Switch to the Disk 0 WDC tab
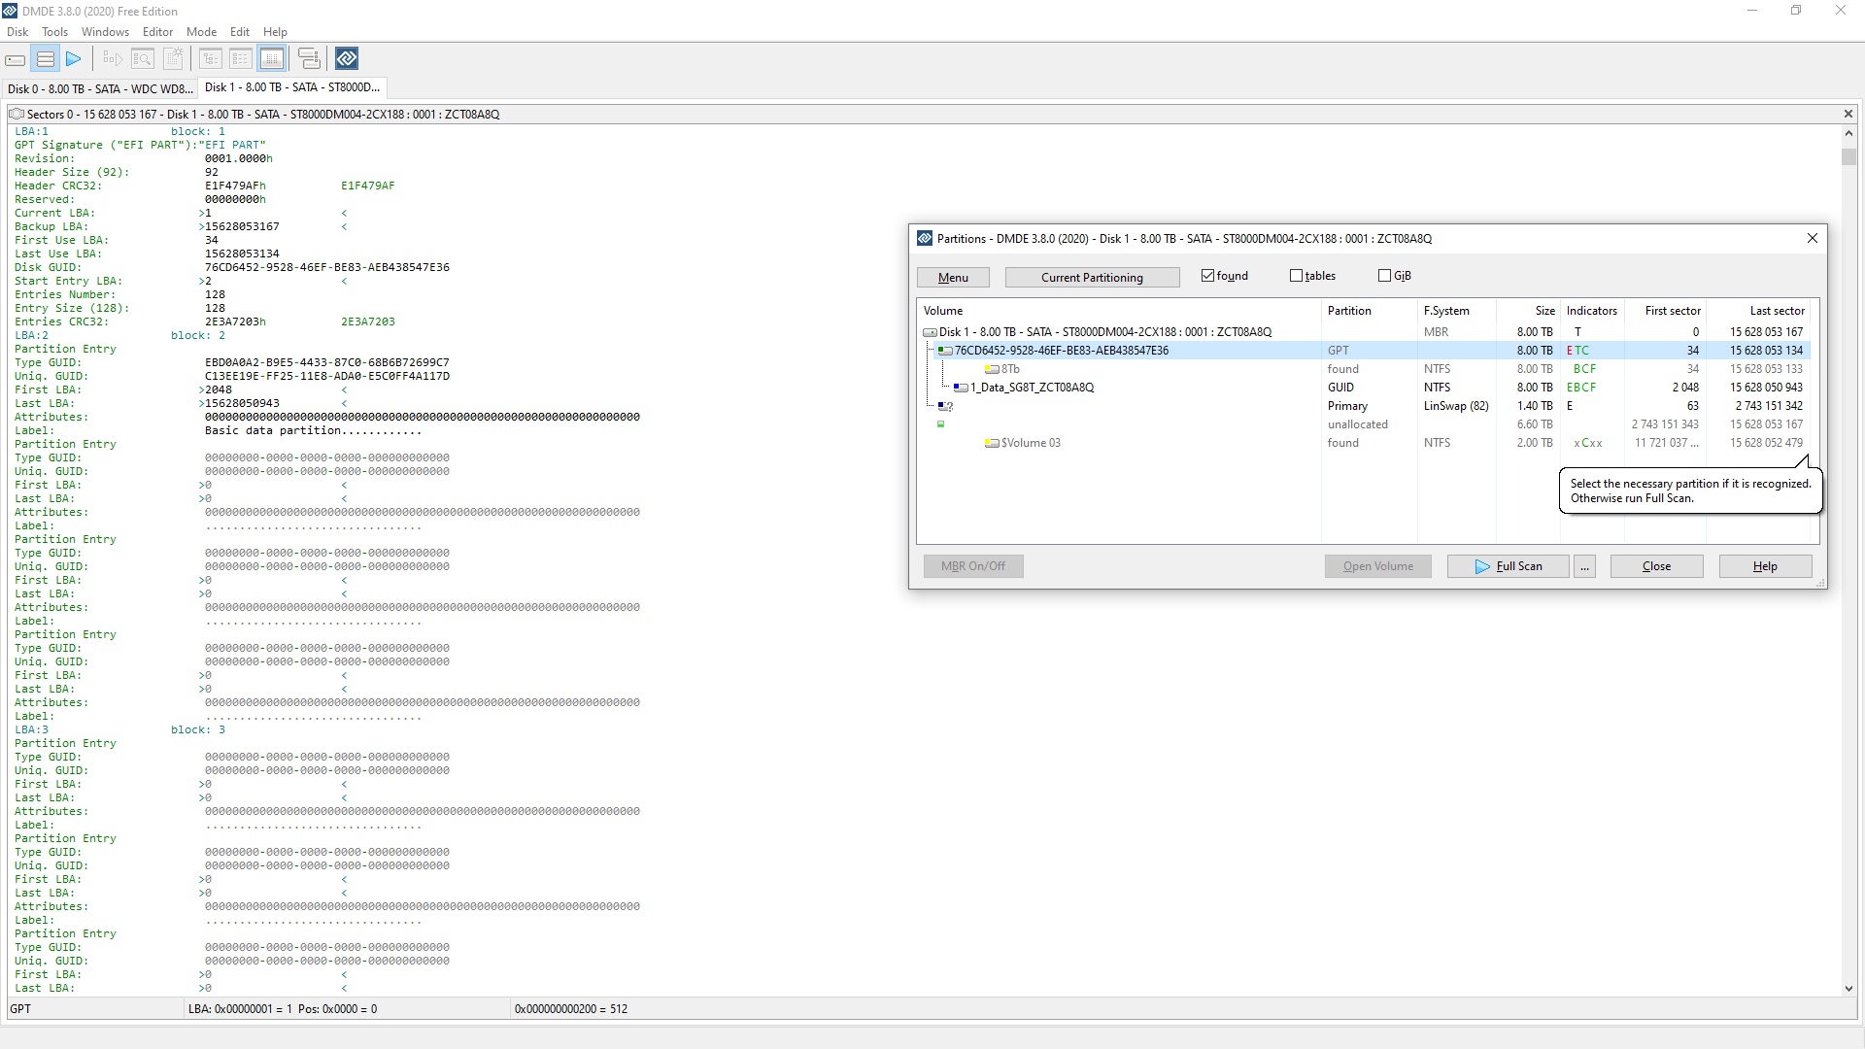1865x1049 pixels. click(x=100, y=88)
